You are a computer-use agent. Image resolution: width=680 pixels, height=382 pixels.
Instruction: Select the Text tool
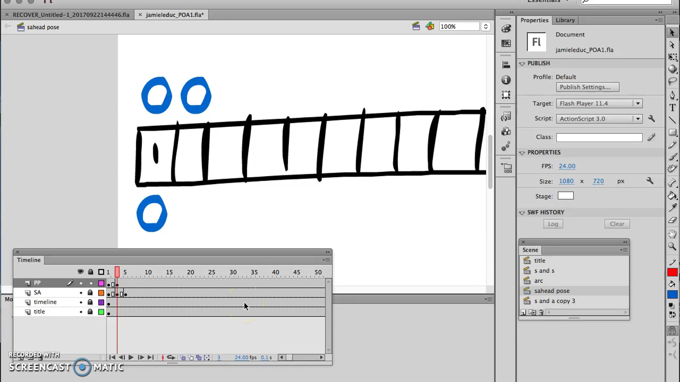coord(672,108)
